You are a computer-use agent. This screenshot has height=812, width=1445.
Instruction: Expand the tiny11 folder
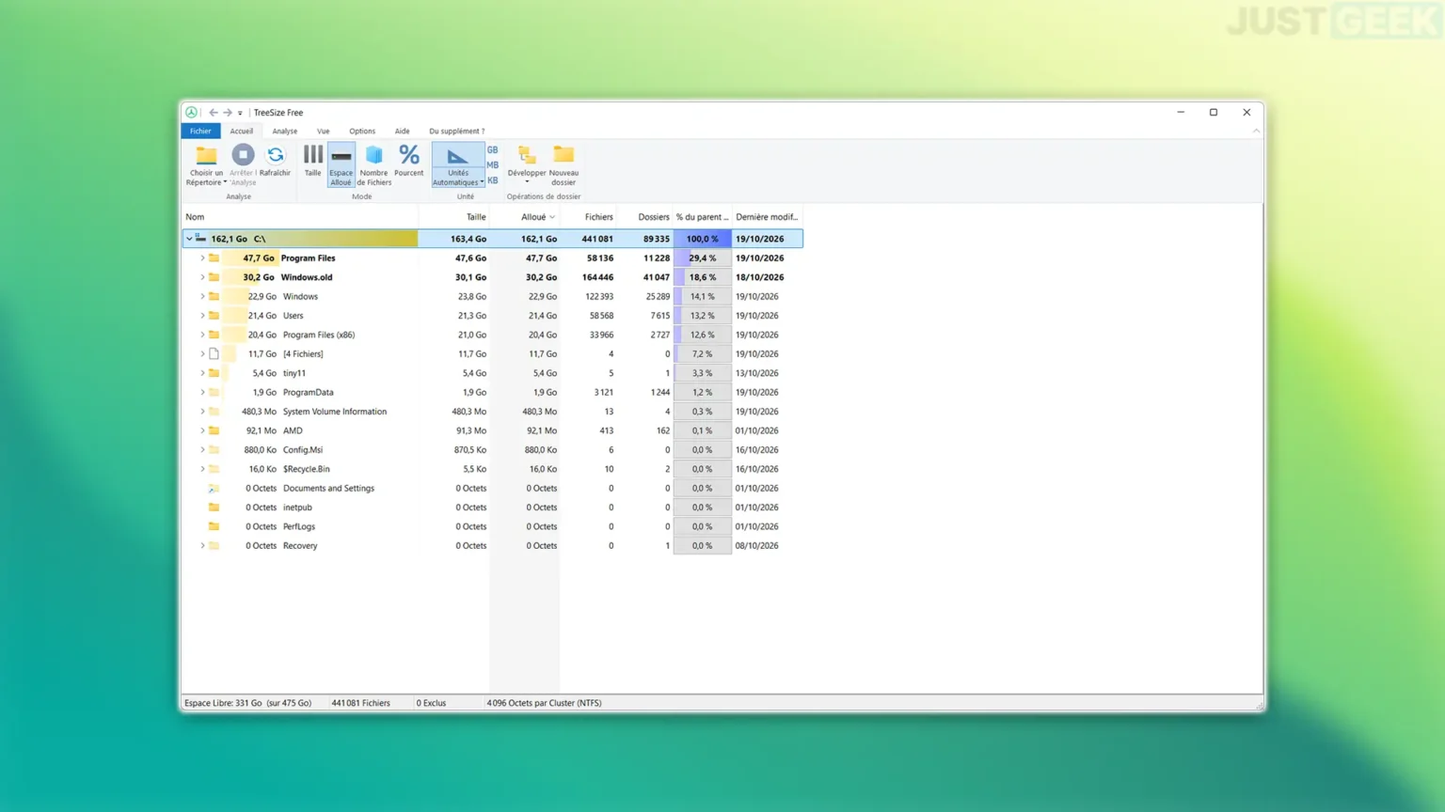202,373
